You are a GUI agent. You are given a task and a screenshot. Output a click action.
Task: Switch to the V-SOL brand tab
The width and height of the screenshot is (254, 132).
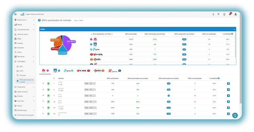83,71
